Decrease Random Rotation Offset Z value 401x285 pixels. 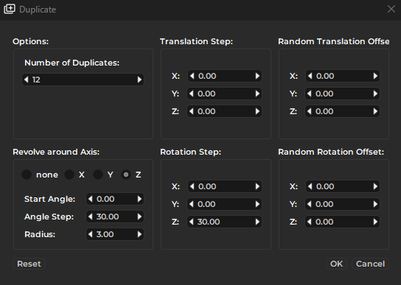click(x=310, y=222)
